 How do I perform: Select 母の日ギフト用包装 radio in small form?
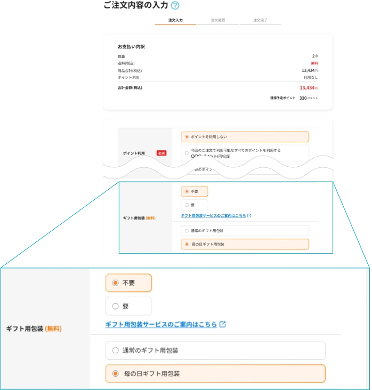246,245
